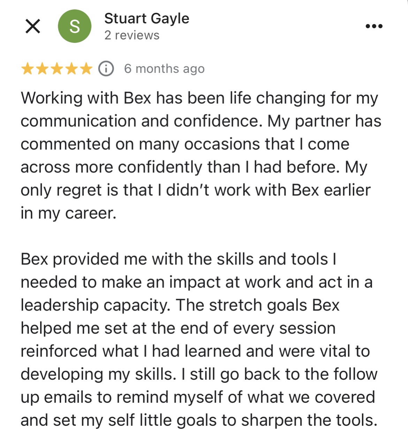Open the Stuart Gayle reviewer name
This screenshot has width=408, height=432.
(x=146, y=18)
